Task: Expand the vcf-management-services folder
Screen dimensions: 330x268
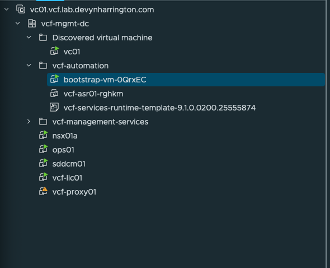Action: (x=29, y=122)
